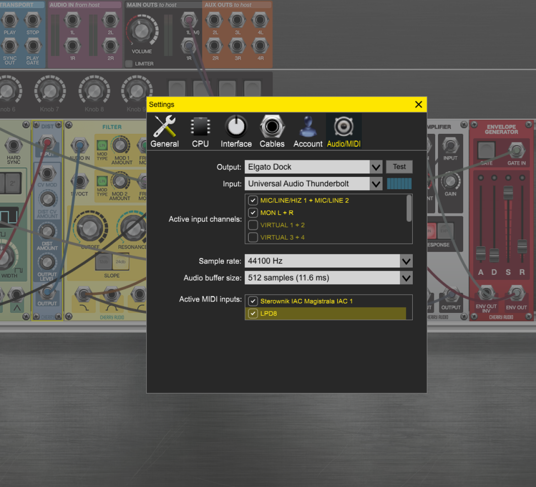Screen dimensions: 536x487
Task: Click the ENV OUT jack
Action: [x=516, y=293]
